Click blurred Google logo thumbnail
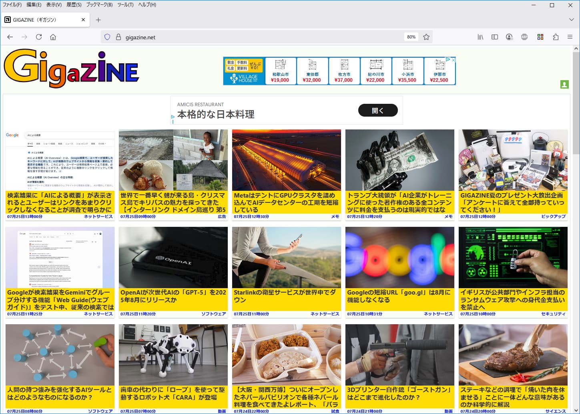Image resolution: width=580 pixels, height=414 pixels. 400,257
